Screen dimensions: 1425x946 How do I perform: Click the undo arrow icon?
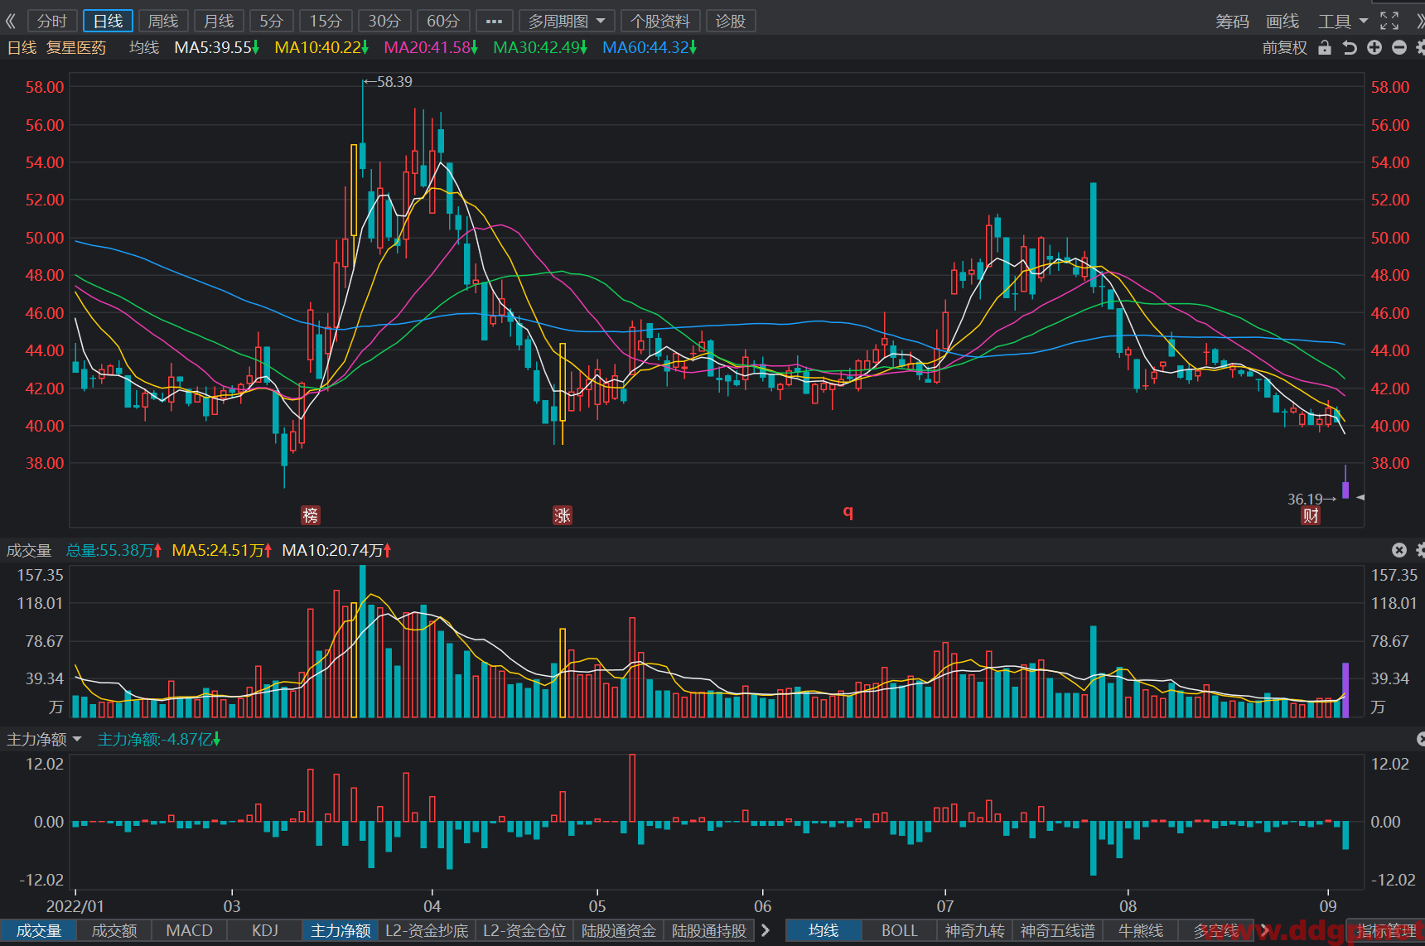1350,48
